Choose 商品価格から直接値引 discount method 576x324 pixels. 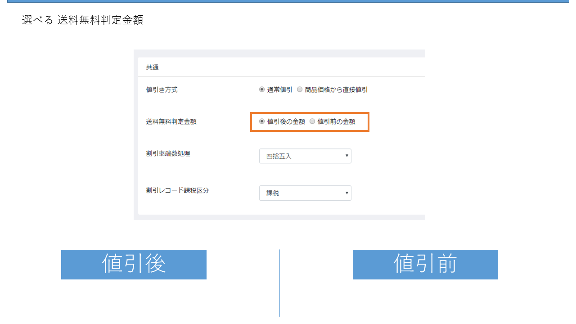tap(300, 90)
